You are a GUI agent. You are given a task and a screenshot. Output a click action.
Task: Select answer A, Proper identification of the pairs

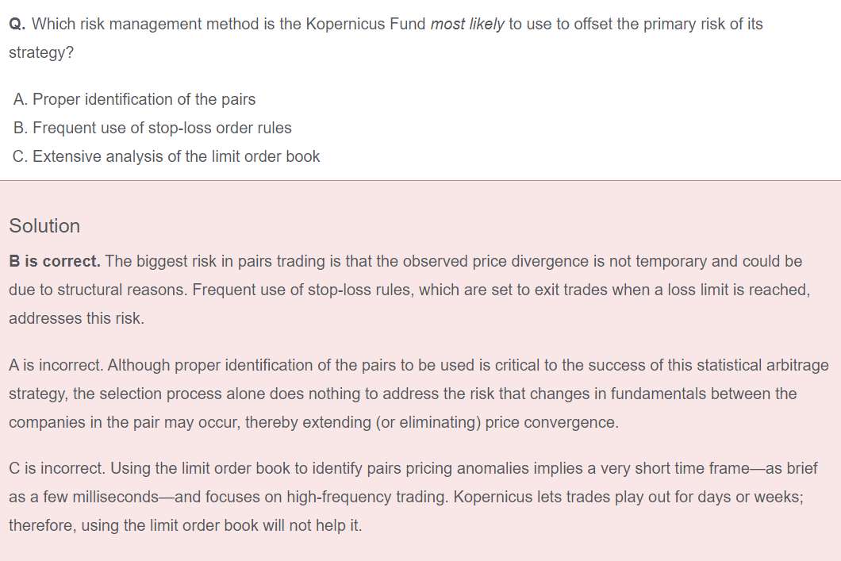pos(135,99)
